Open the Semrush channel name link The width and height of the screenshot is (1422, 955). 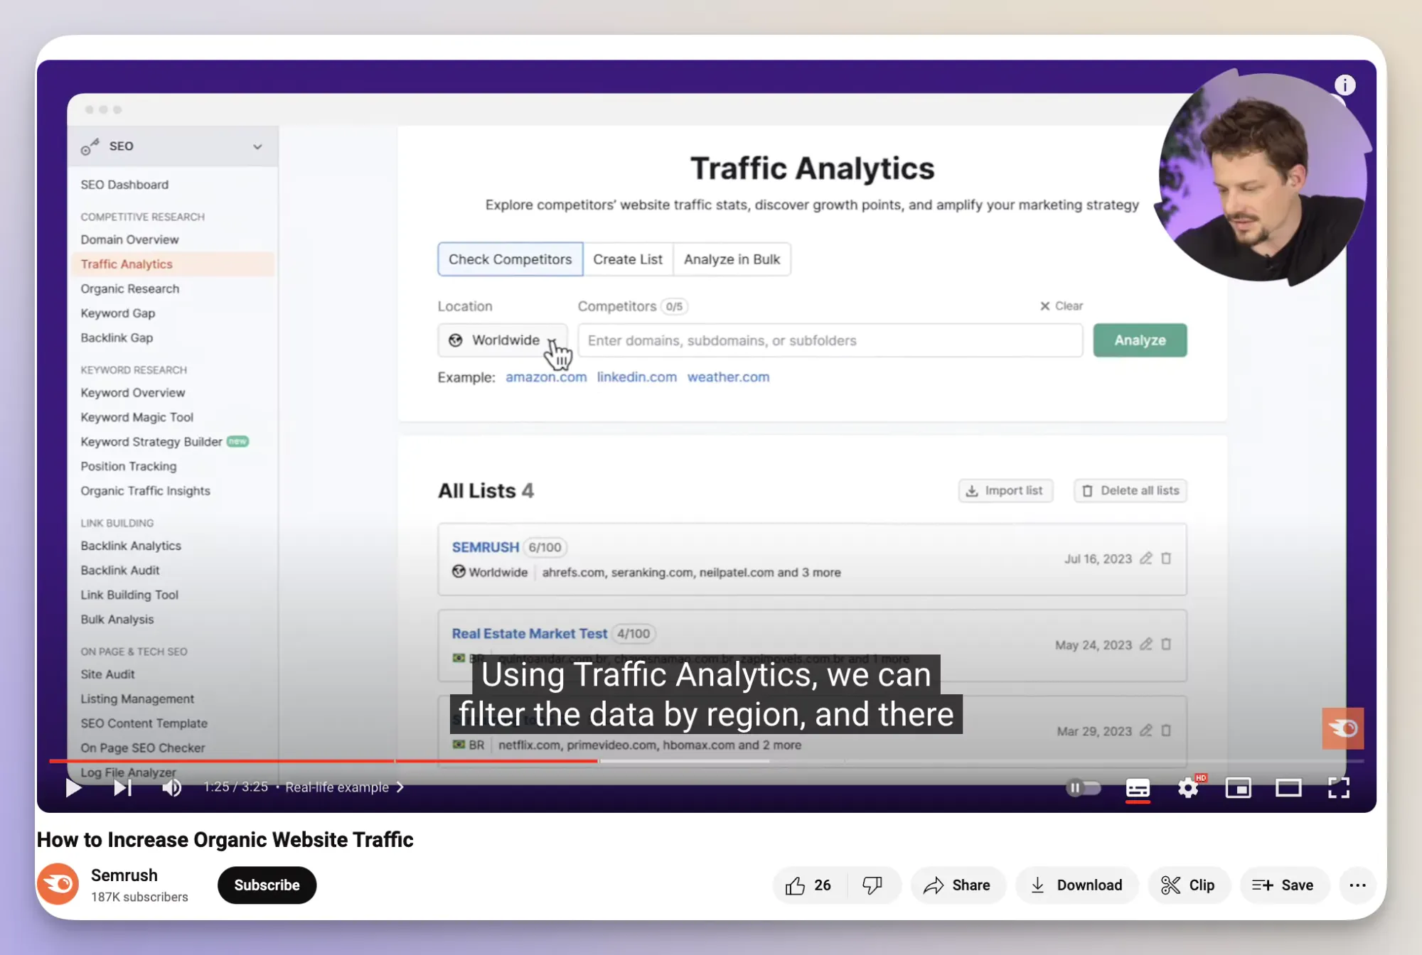[124, 875]
